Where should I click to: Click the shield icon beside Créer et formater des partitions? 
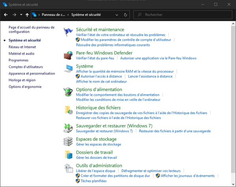77,176
